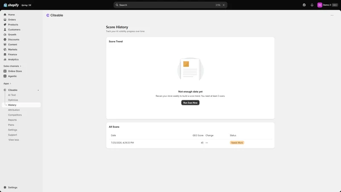Click the Status column header
This screenshot has width=341, height=192.
click(233, 135)
